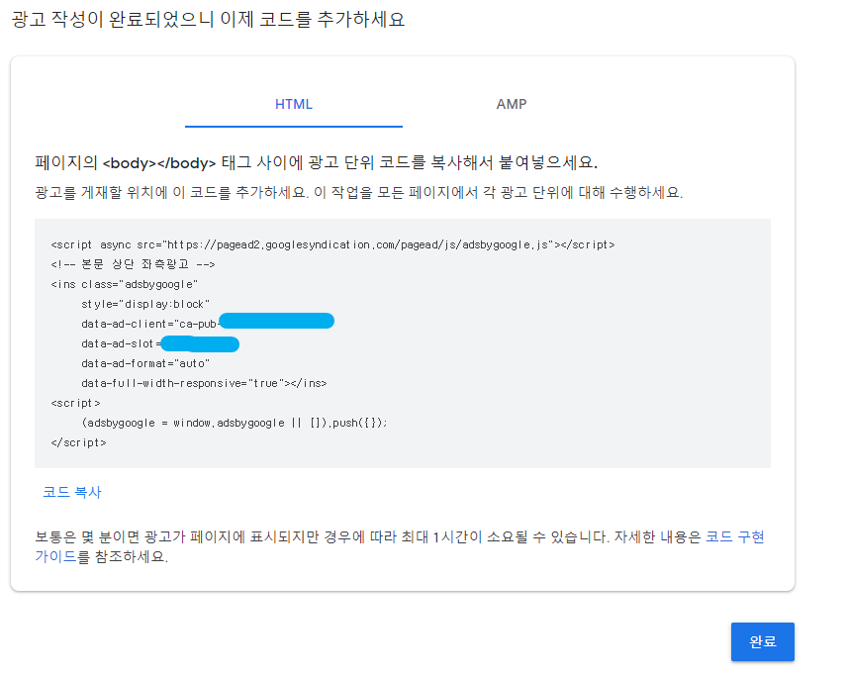Click the closing </script> tag line

click(78, 443)
